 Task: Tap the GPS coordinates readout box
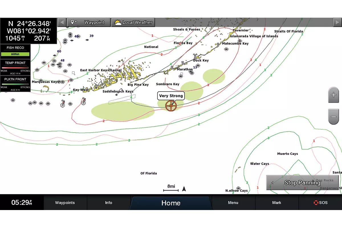tap(28, 31)
